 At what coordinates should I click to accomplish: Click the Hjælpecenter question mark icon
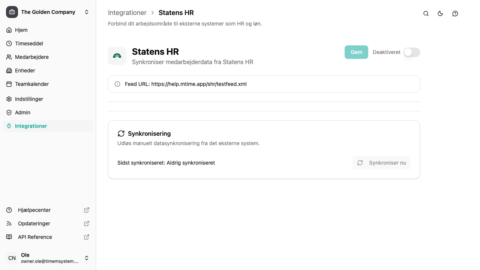(x=9, y=210)
